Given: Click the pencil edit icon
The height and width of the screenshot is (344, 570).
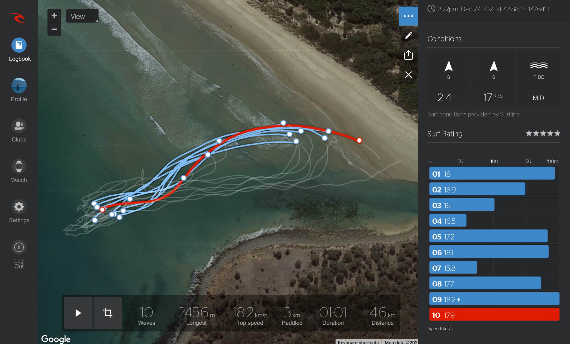Looking at the screenshot, I should [x=408, y=36].
